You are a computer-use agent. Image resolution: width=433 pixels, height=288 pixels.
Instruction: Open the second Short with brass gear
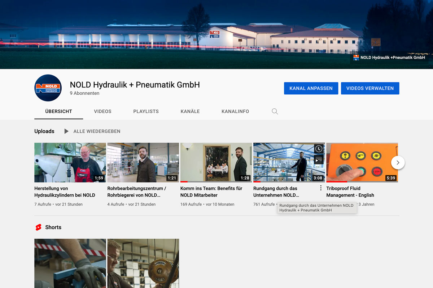[143, 263]
